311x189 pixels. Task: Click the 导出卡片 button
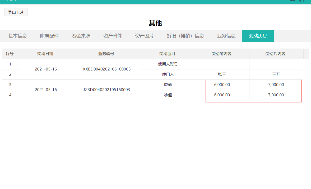(x=16, y=12)
